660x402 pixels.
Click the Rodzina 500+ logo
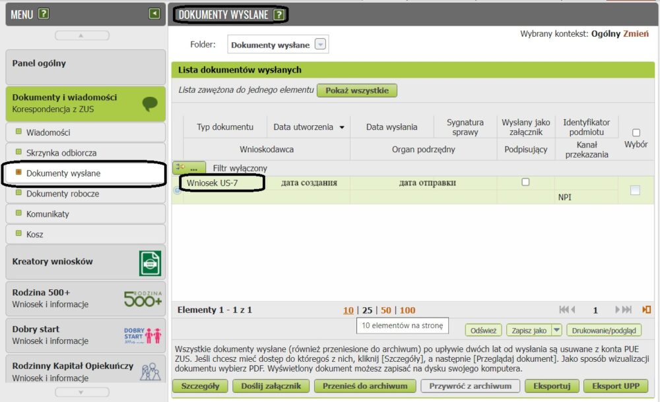[x=143, y=299]
